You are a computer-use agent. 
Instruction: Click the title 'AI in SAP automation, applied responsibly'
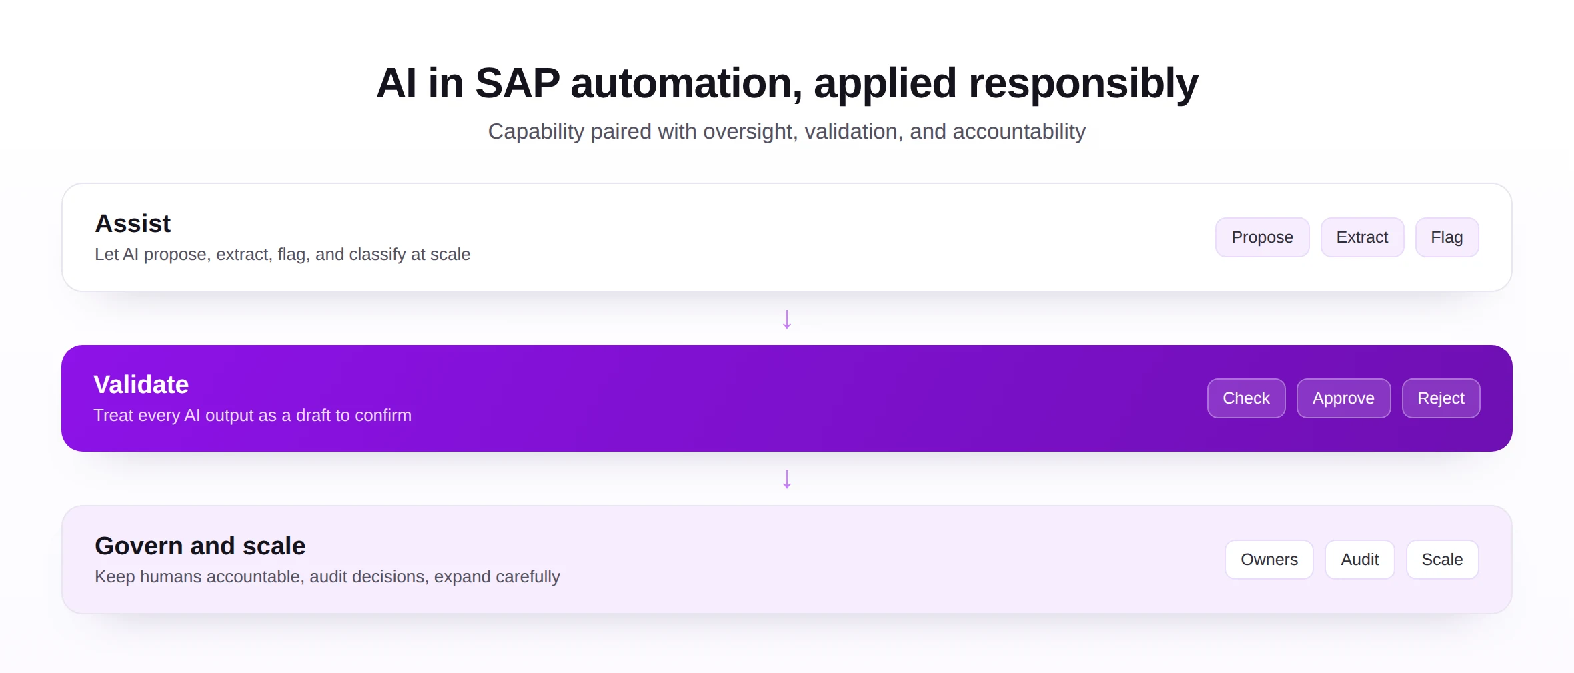pos(787,83)
